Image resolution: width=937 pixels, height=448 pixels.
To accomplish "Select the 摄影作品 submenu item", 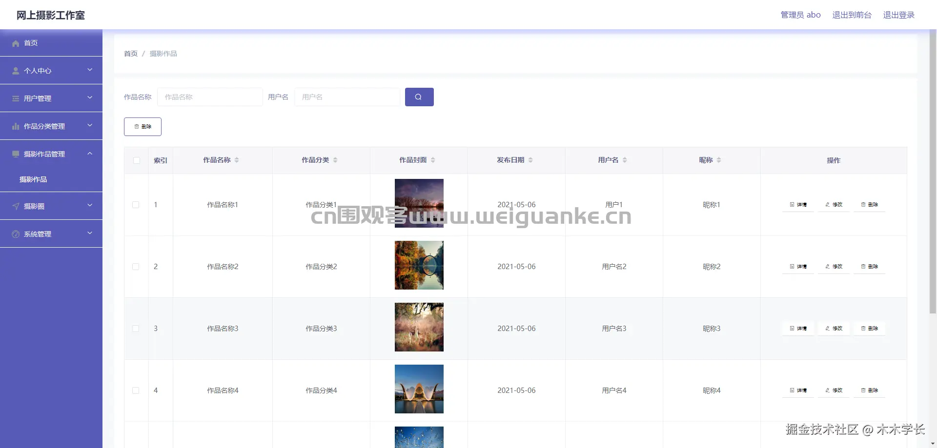I will 51,179.
